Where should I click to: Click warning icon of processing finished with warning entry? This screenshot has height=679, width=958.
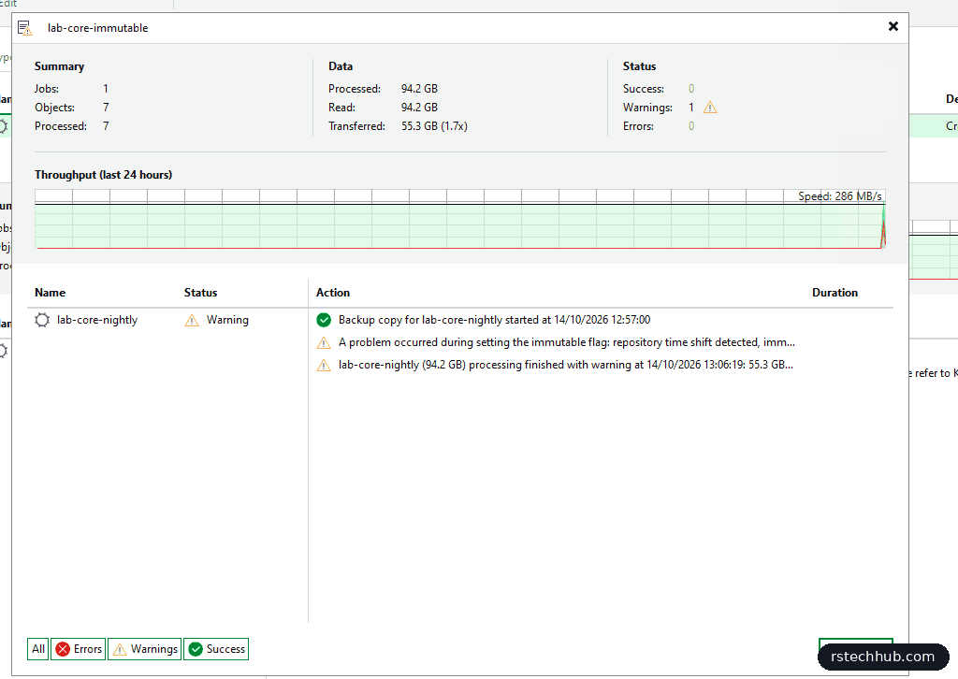pyautogui.click(x=324, y=365)
